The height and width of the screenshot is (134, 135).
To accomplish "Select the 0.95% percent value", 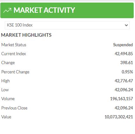I will [127, 72].
